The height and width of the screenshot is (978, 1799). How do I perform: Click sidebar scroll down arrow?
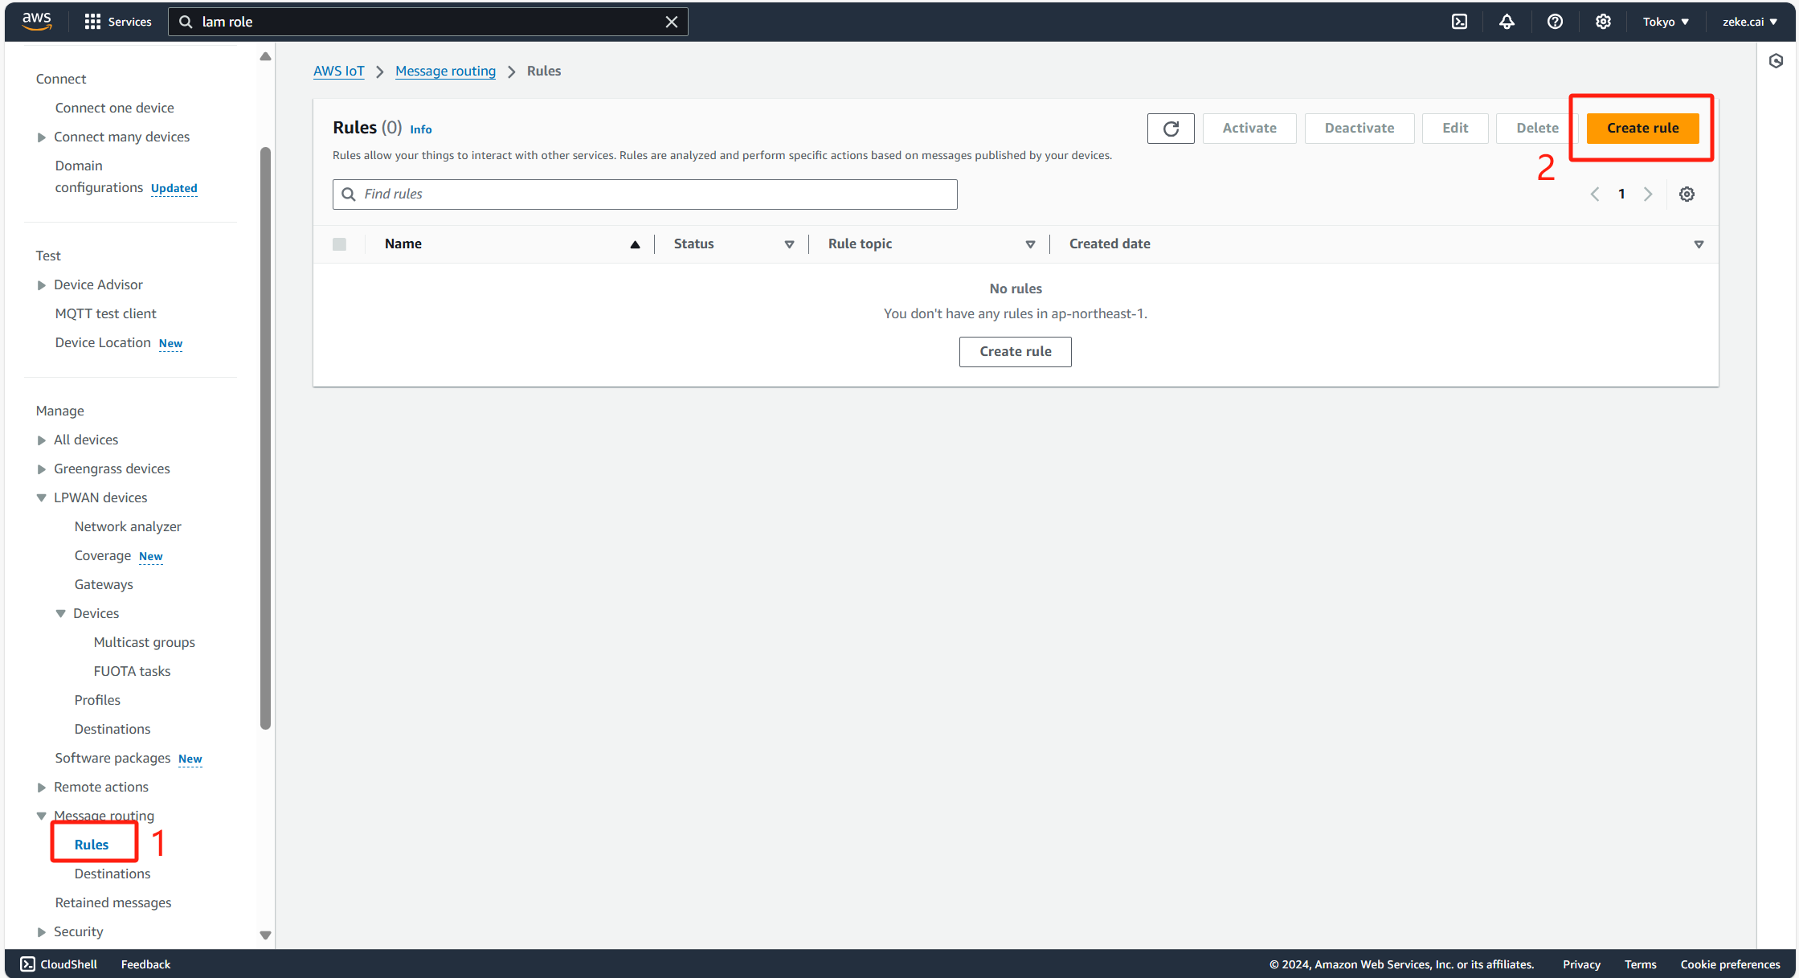265,935
